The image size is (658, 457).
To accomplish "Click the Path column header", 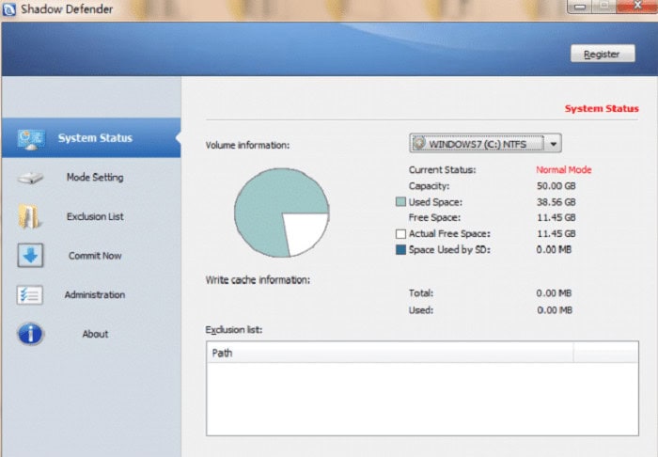I will click(389, 353).
